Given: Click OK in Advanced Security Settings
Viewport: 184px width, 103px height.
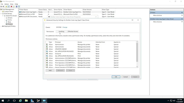Looking at the screenshot, I should (x=116, y=77).
